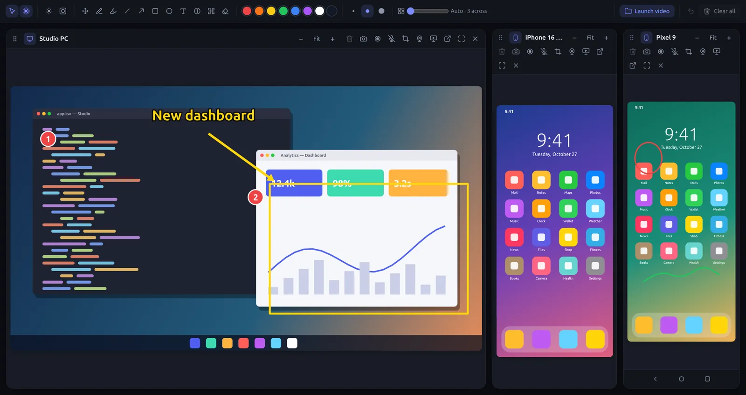Open Studio PC Fit zoom options
The image size is (746, 395).
[317, 39]
